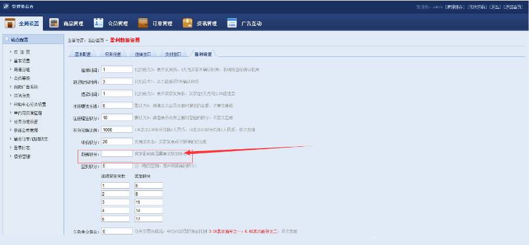
Task: Open 会员等级 in the sidebar
Action: click(22, 78)
